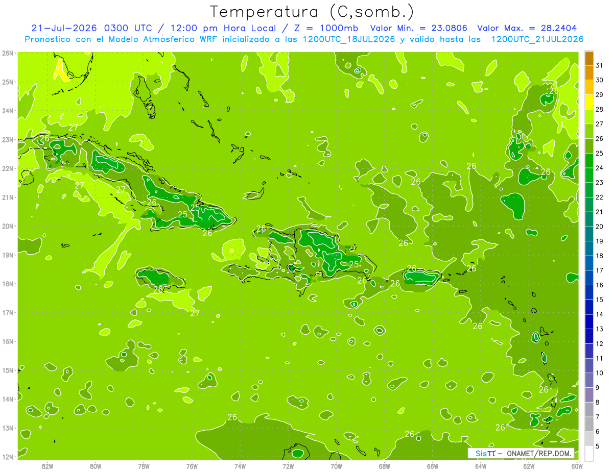Select the initialization time 1200UTC_18JUL2026

(x=348, y=39)
